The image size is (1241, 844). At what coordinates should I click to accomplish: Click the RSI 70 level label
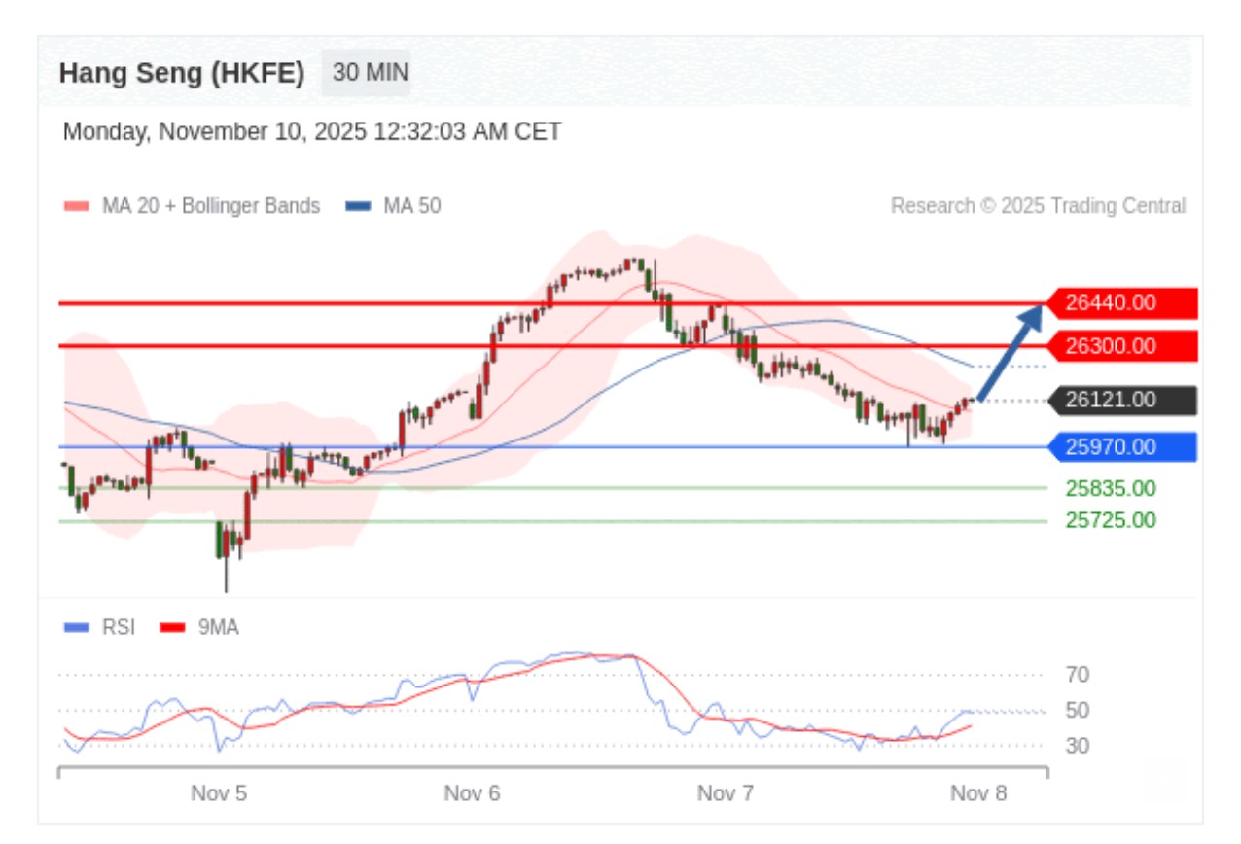tap(1077, 674)
